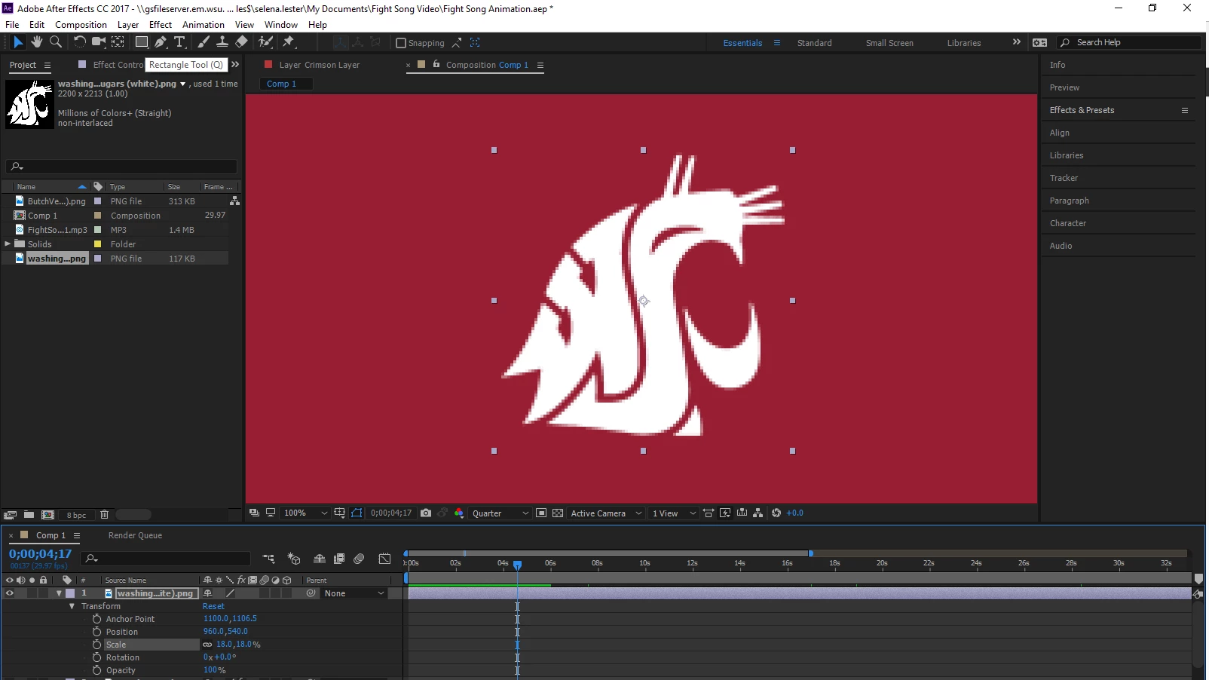The image size is (1209, 680).
Task: Open the Project panel menu
Action: tap(47, 65)
